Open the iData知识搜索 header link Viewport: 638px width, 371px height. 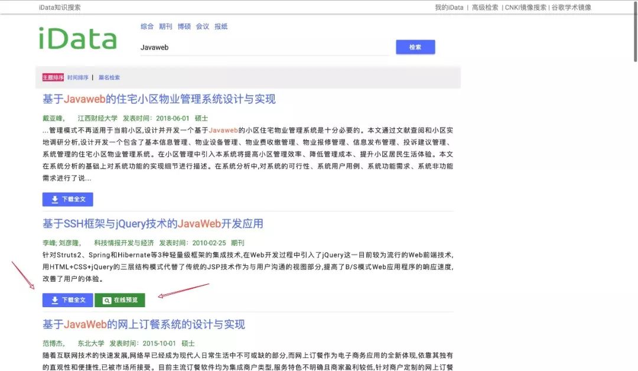coord(60,7)
